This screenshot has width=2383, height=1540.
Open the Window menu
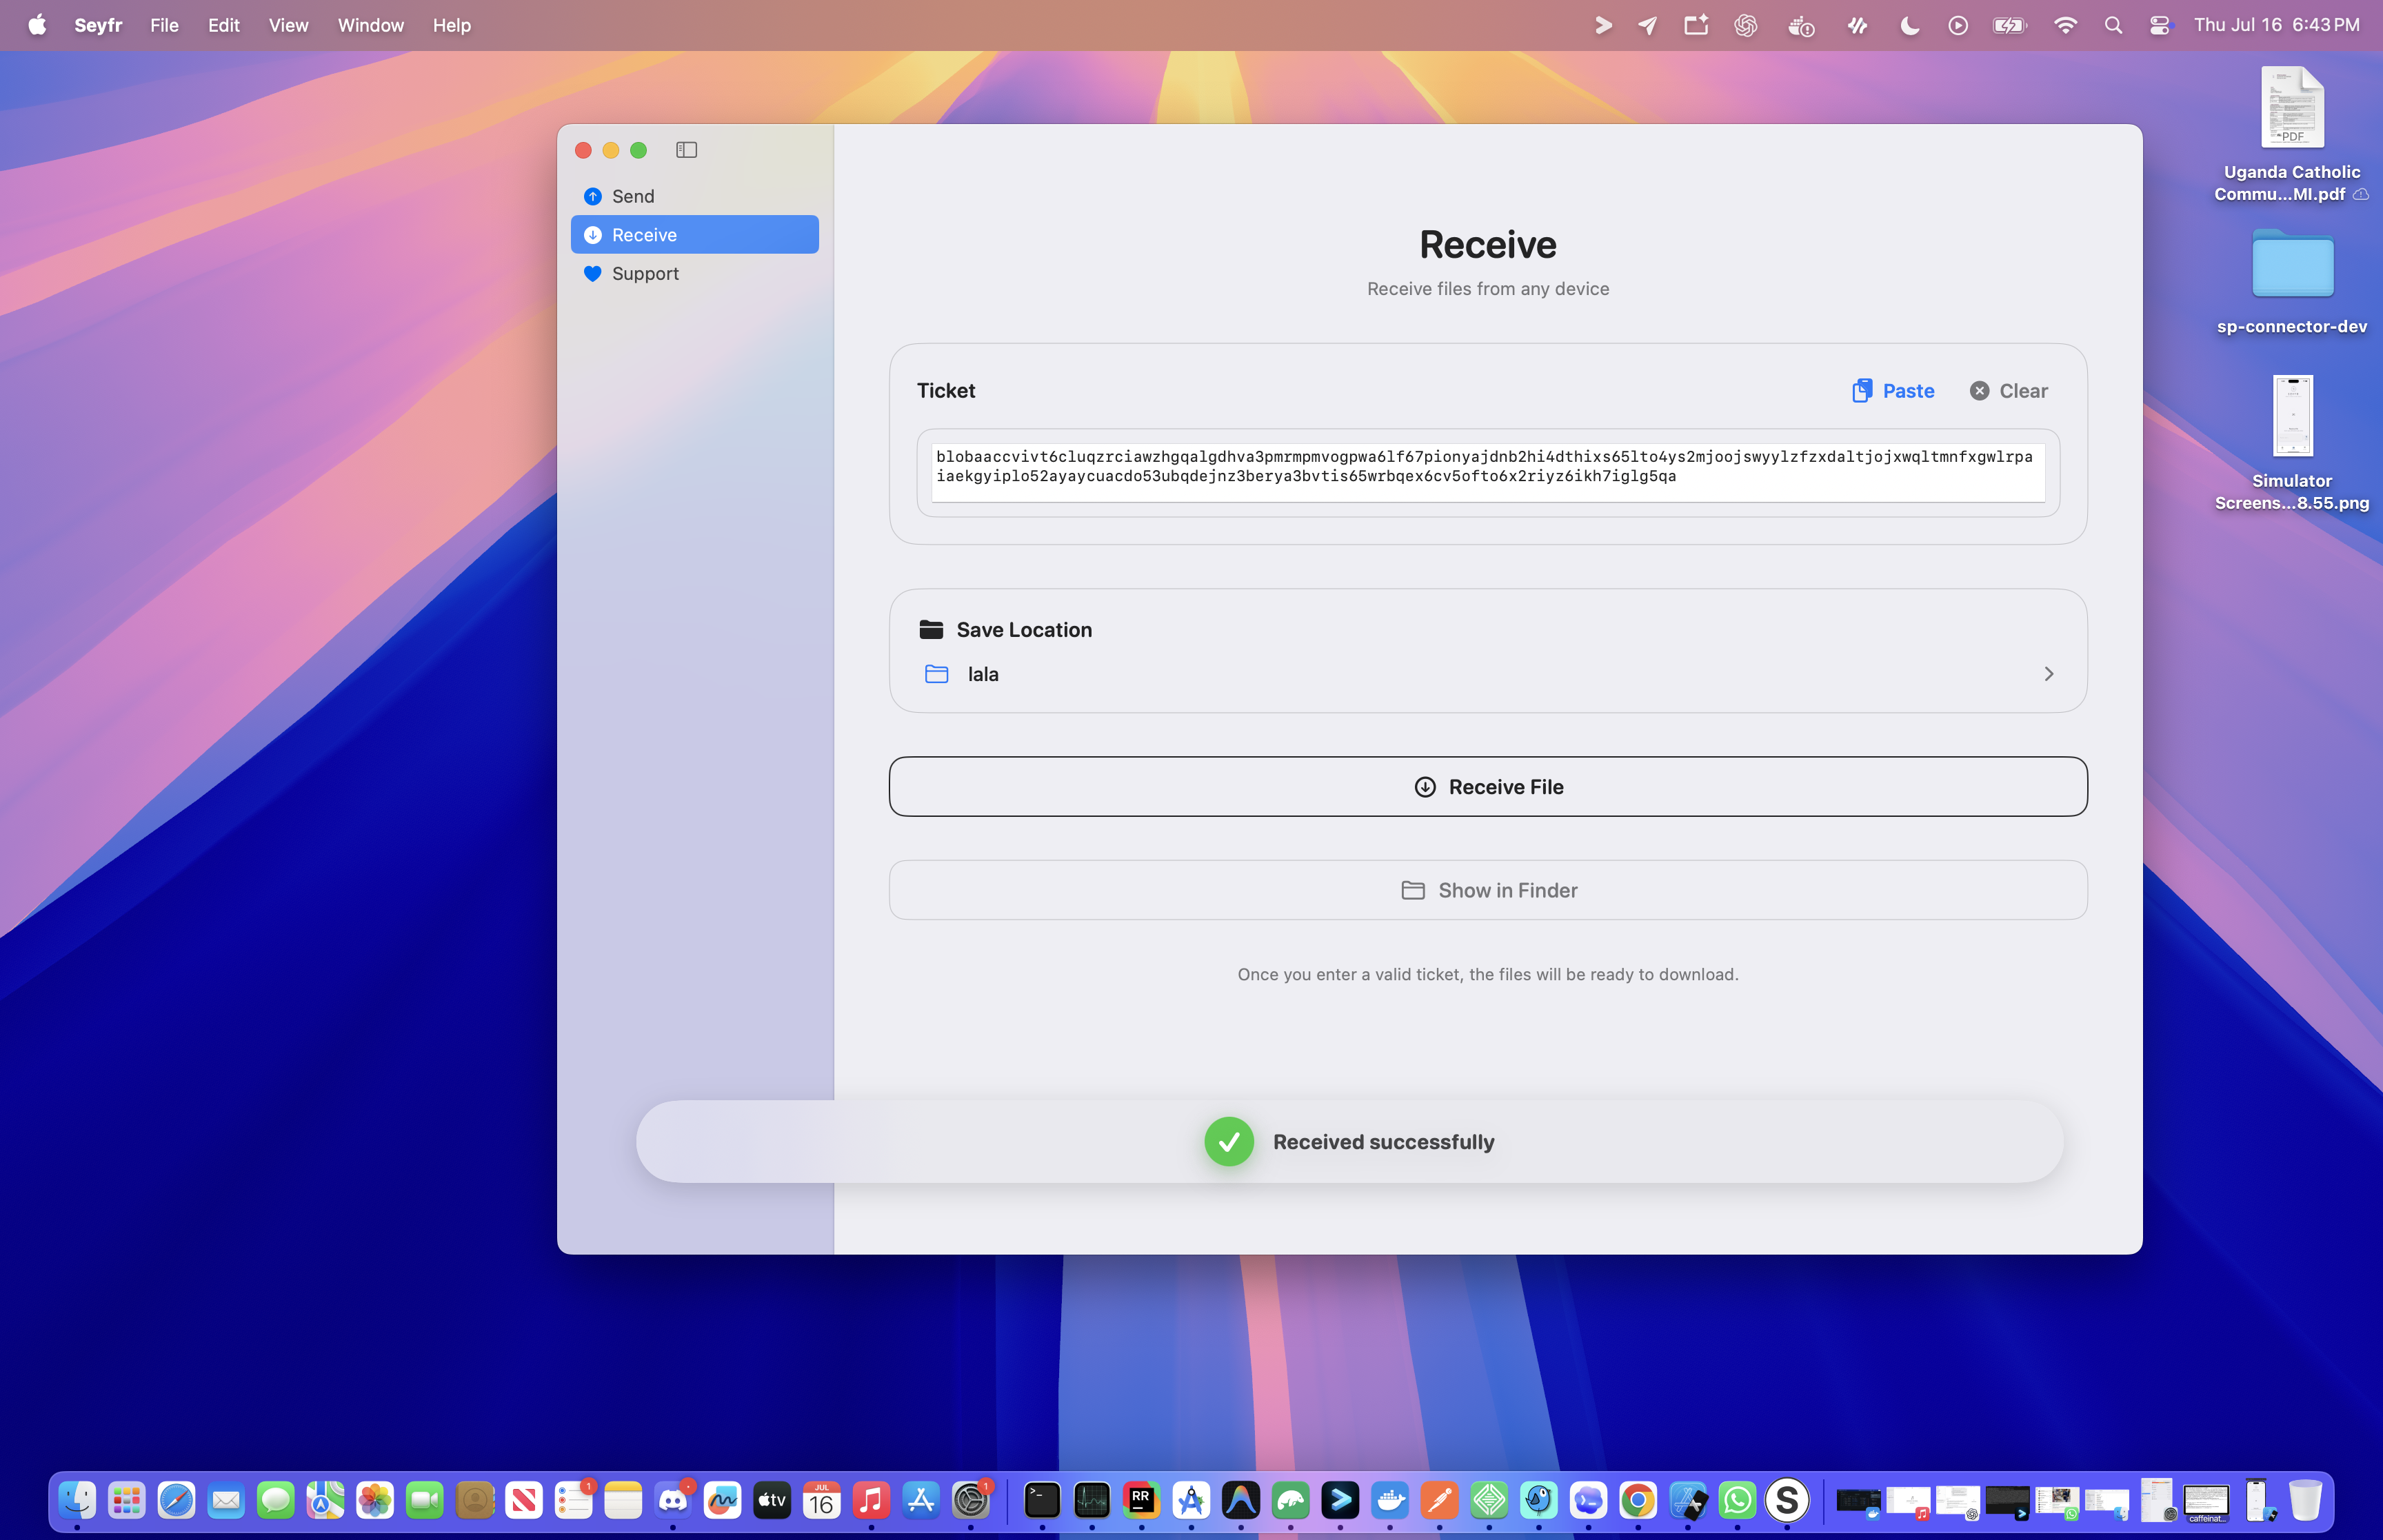[370, 25]
